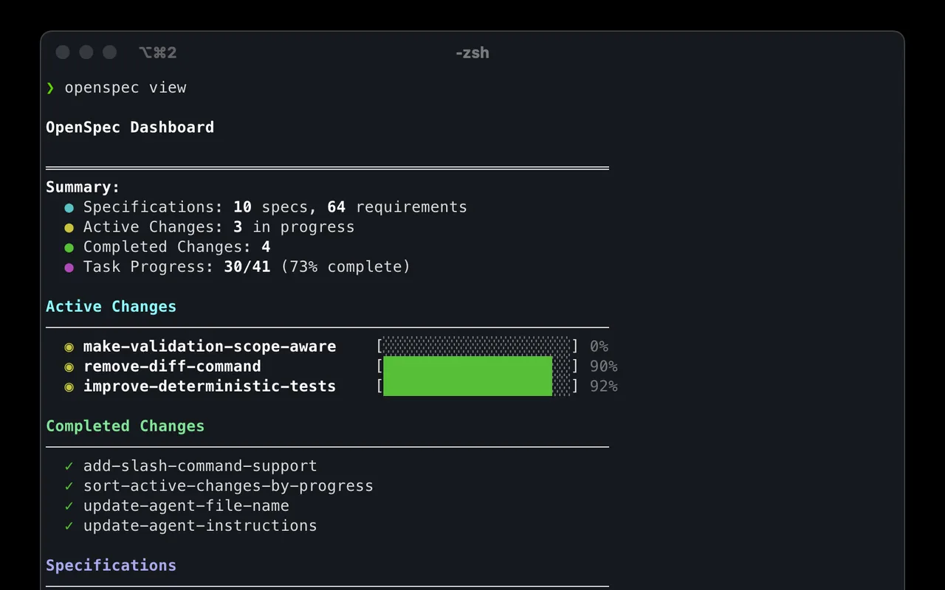Click the 'openspec view' command text

126,88
